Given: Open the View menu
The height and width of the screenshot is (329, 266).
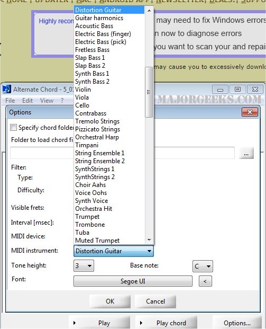Looking at the screenshot, I should pyautogui.click(x=47, y=101).
